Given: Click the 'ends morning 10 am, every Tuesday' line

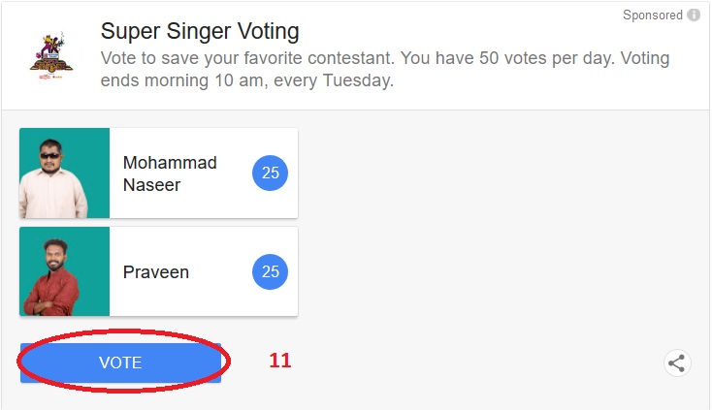Looking at the screenshot, I should 247,80.
